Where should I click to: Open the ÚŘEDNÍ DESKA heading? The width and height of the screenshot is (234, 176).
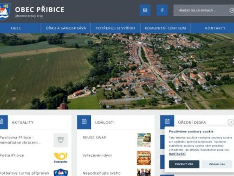click(x=192, y=122)
